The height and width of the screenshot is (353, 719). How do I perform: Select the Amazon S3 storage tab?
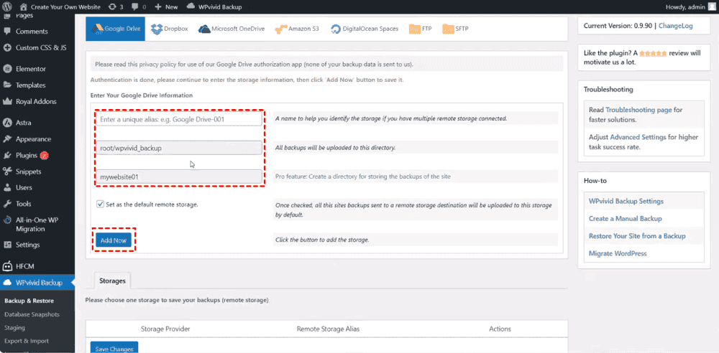click(297, 29)
